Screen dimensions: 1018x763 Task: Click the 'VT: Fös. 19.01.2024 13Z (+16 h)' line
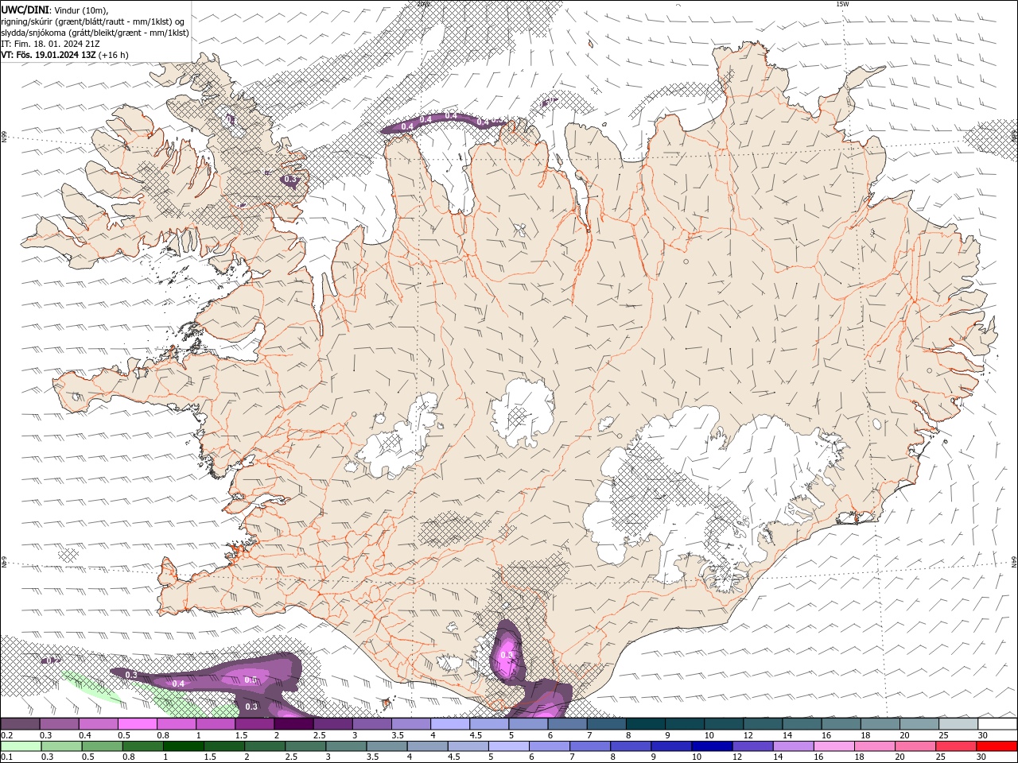65,55
